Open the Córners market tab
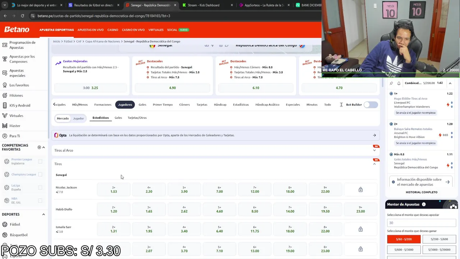 pyautogui.click(x=184, y=105)
